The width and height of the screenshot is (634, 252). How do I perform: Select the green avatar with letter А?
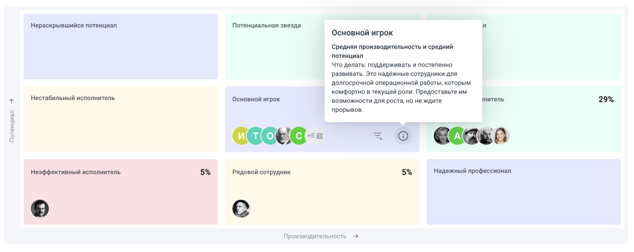[457, 136]
